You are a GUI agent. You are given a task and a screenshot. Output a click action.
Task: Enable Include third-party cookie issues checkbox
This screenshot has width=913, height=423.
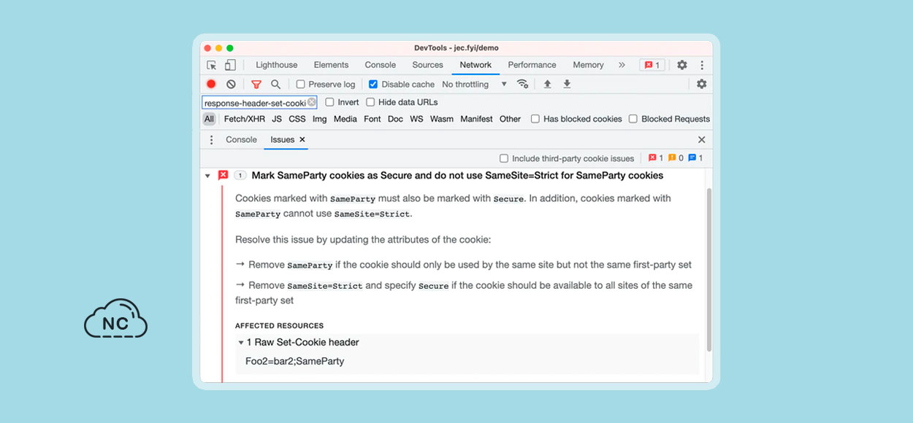pos(504,158)
